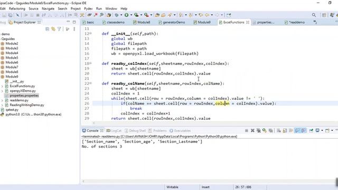Toggle Link with Editor in Project Explorer

coord(53,29)
